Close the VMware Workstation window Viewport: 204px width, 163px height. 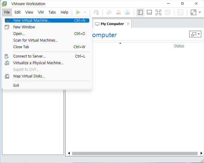point(196,4)
